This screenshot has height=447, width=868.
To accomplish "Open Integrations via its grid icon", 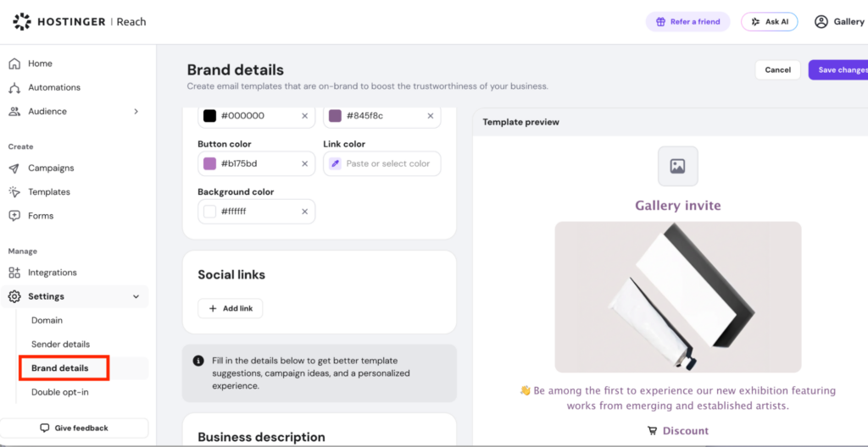I will coord(15,273).
